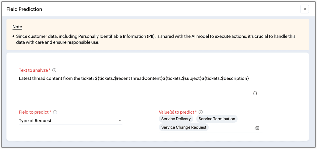Click the underlined Note heading
Image resolution: width=317 pixels, height=149 pixels.
pos(17,27)
